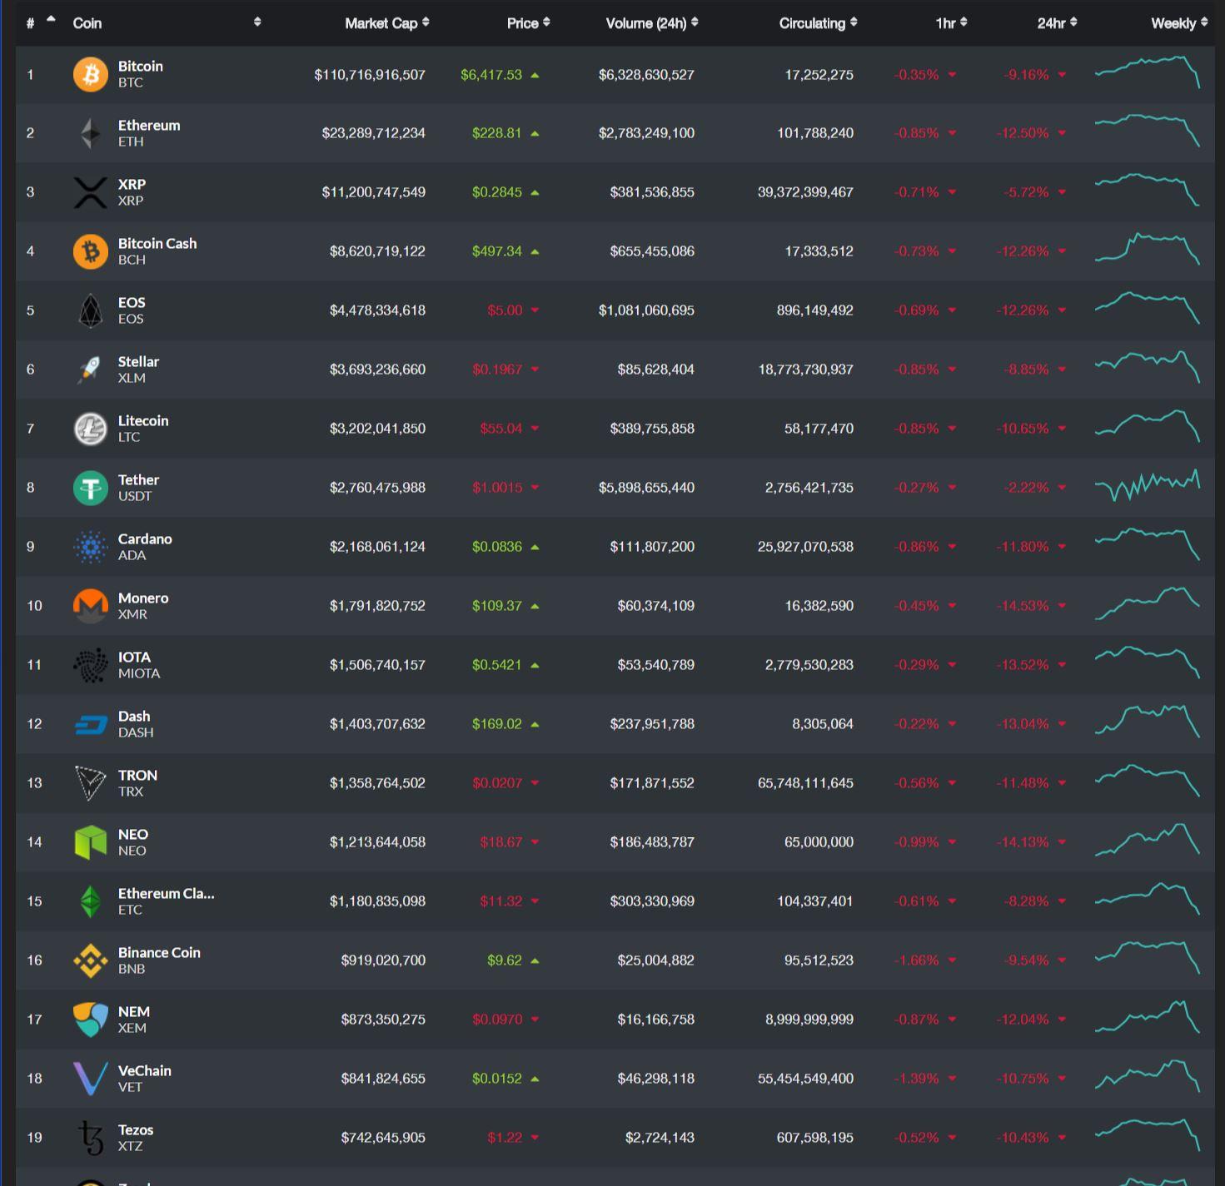Click the Ethereum Classic logo
The image size is (1225, 1186).
point(91,901)
